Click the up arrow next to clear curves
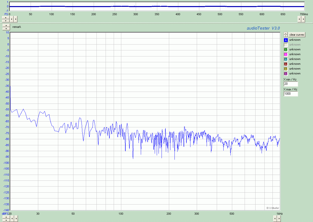This screenshot has height=222, width=313. click(x=286, y=33)
